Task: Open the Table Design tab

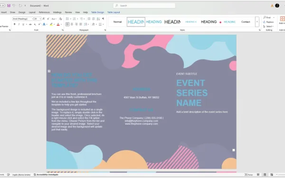Action: (97, 12)
